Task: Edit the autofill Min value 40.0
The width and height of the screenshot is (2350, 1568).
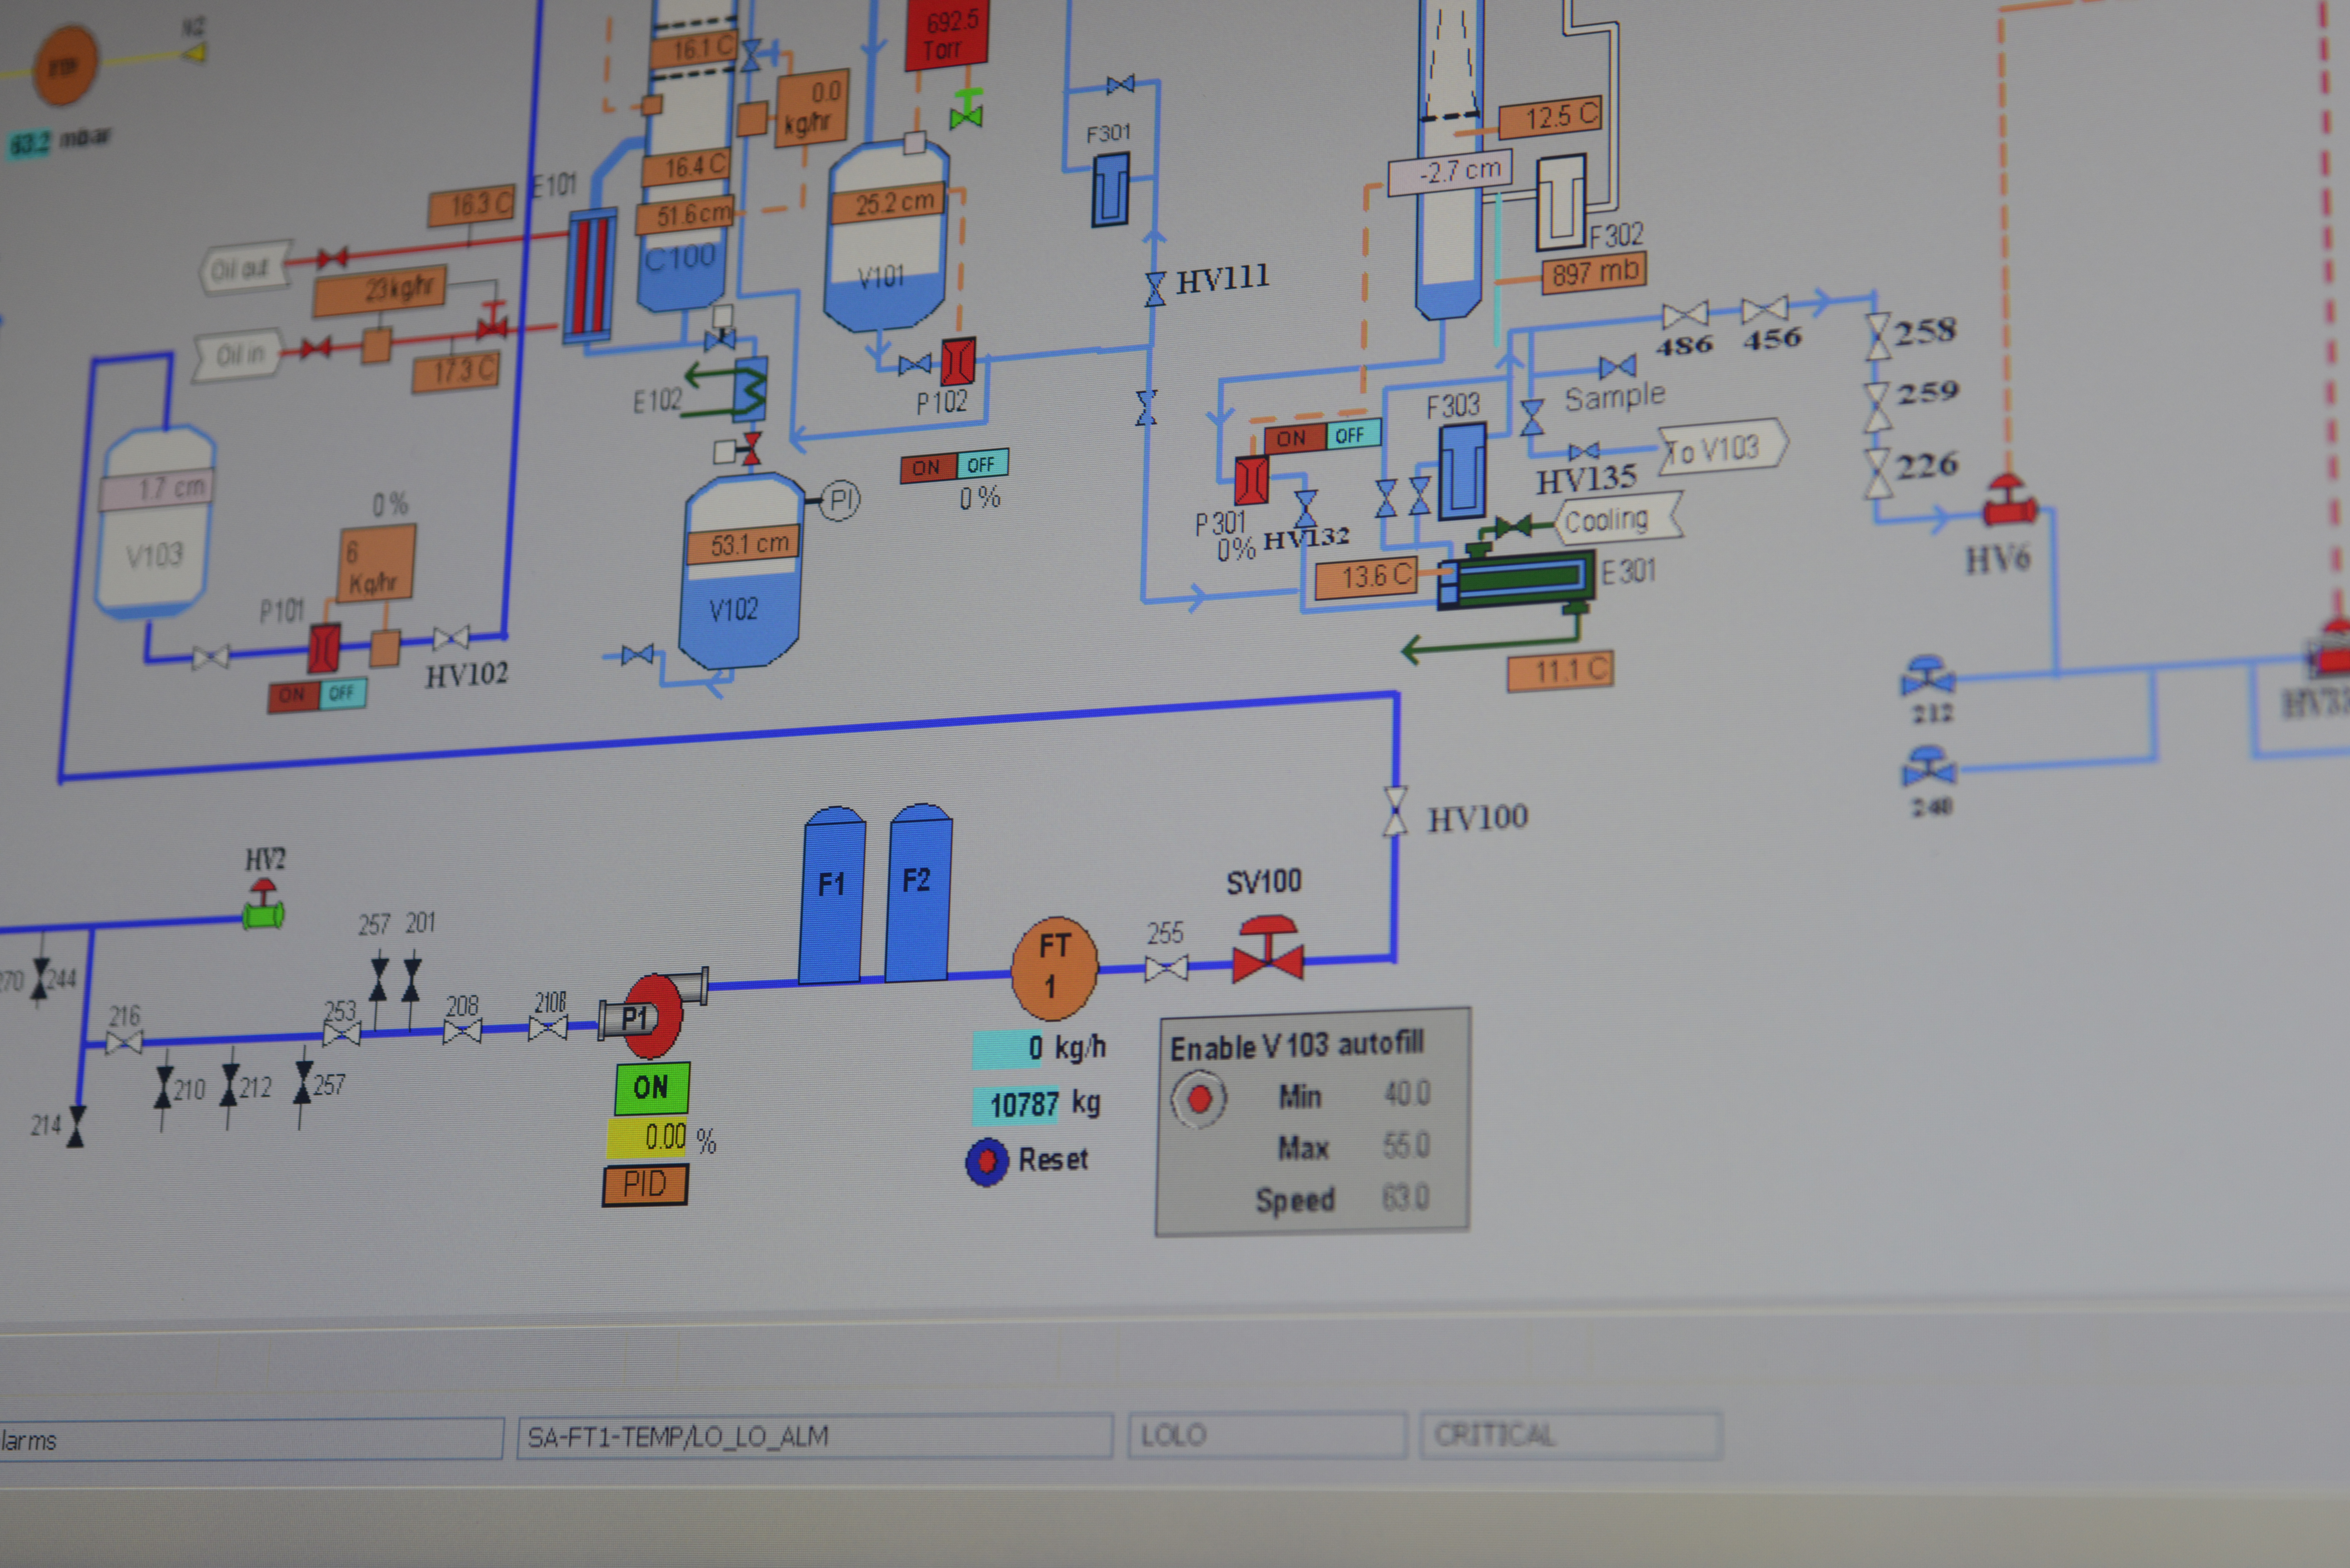Action: click(x=1407, y=1093)
